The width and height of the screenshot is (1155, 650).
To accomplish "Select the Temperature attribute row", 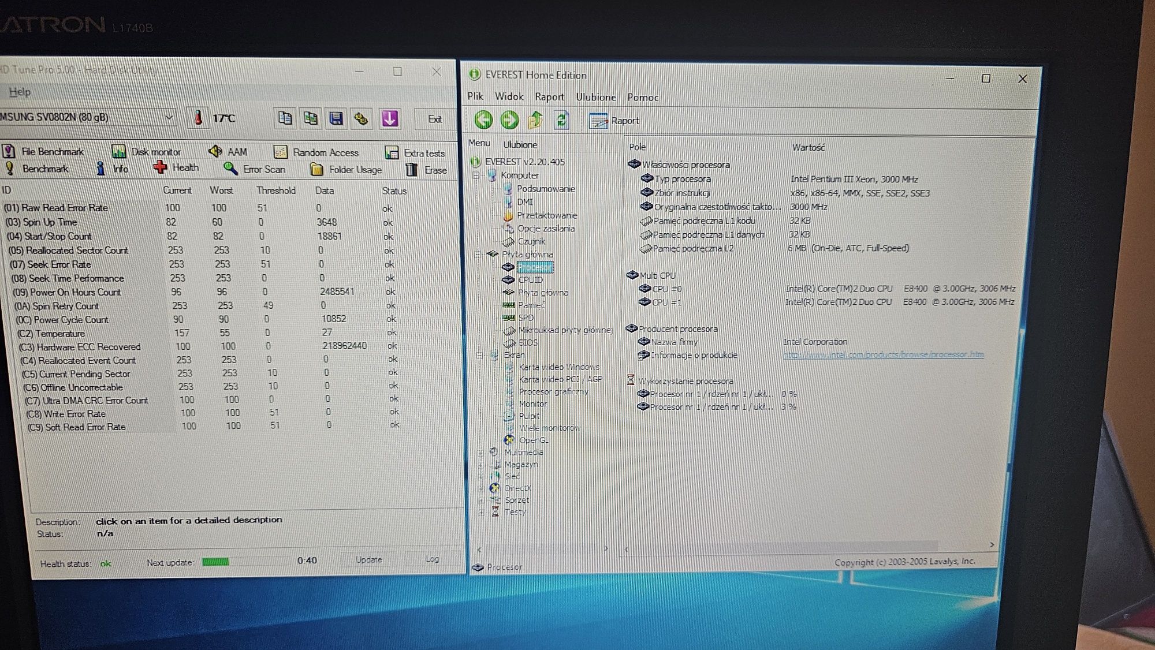I will coord(208,333).
